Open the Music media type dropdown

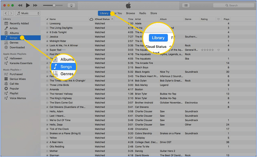click(x=28, y=13)
